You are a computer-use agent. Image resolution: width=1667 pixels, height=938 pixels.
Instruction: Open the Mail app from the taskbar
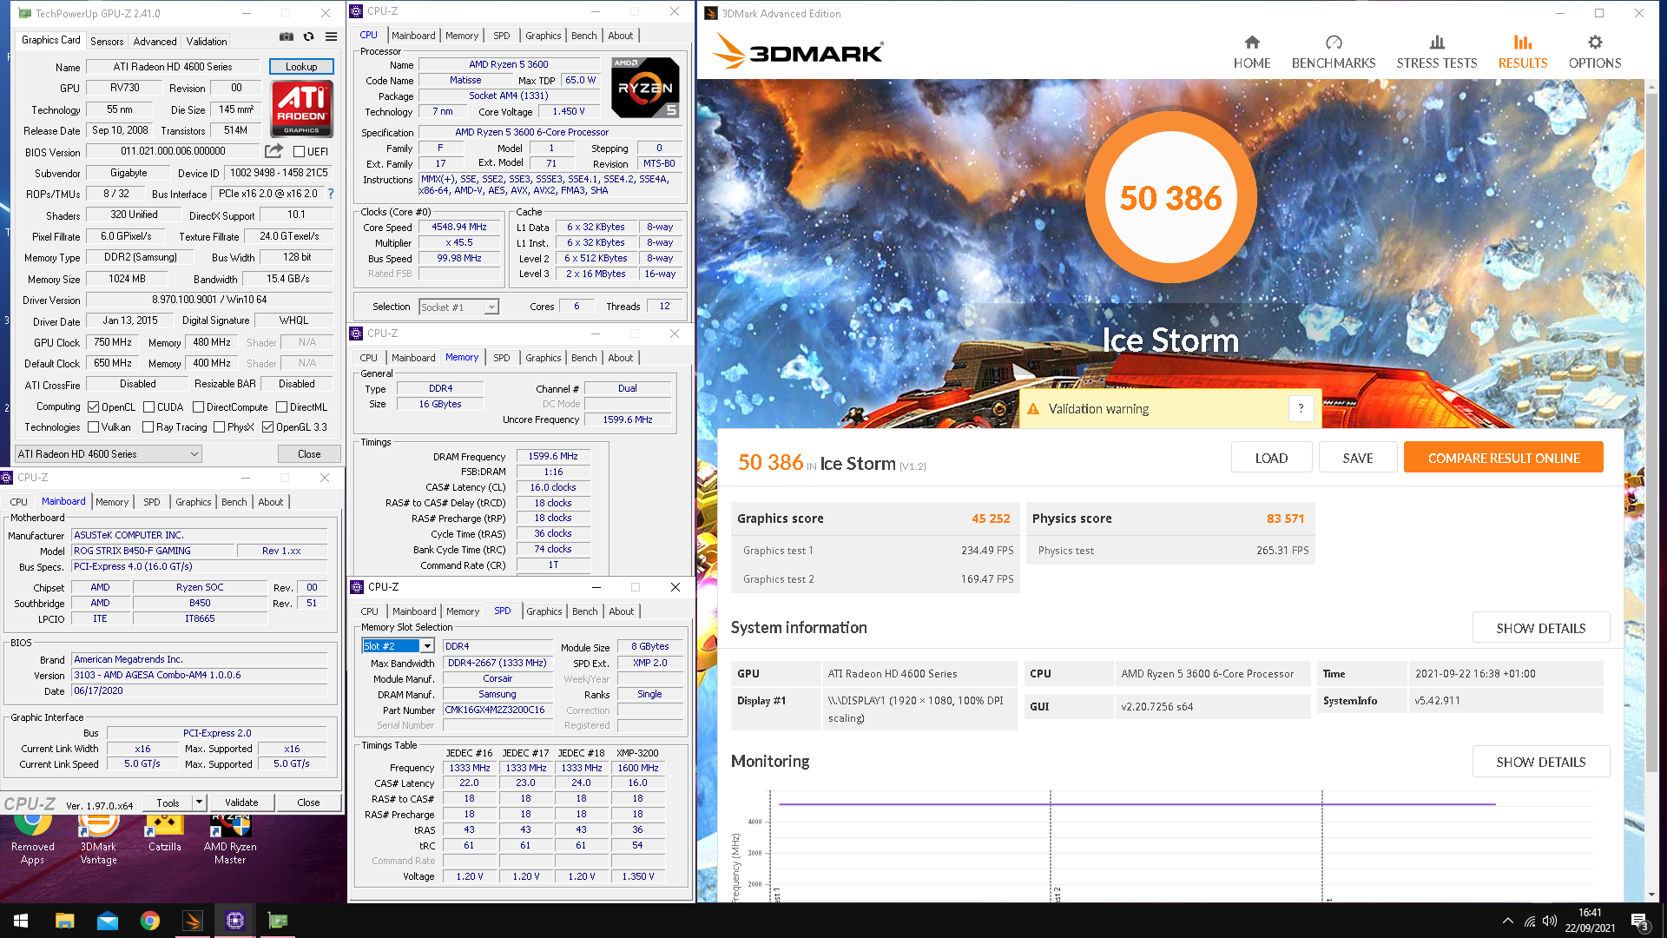coord(107,921)
